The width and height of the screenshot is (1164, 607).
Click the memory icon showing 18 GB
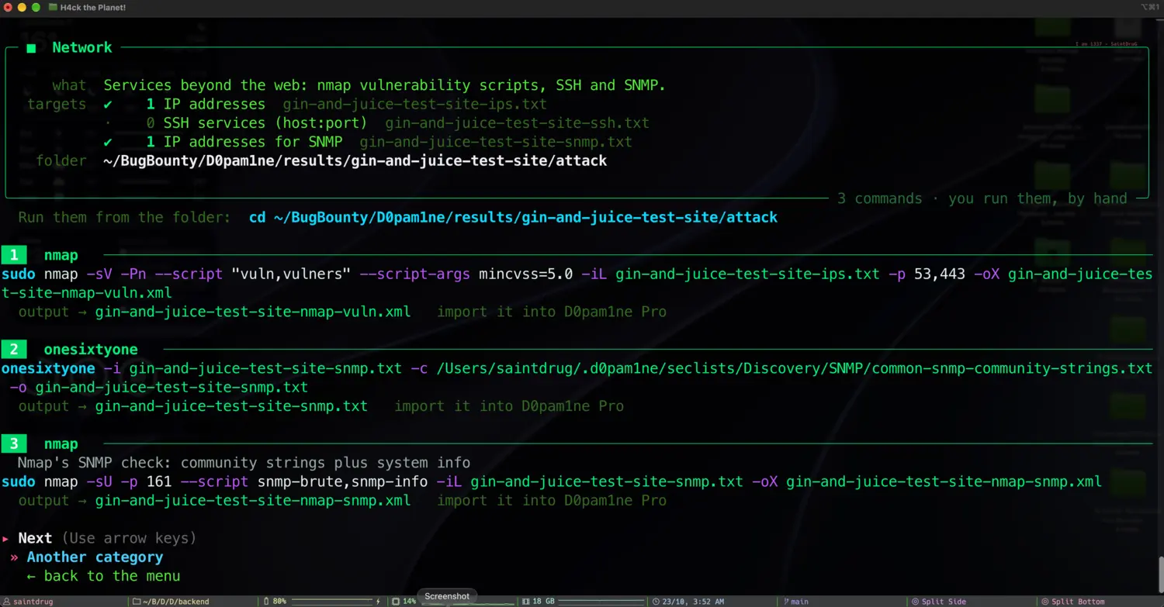(525, 602)
